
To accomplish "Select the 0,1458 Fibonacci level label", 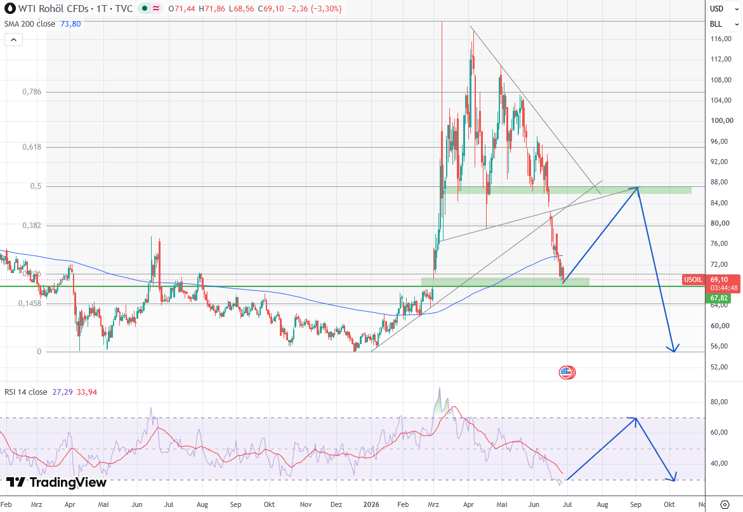I will 30,304.
